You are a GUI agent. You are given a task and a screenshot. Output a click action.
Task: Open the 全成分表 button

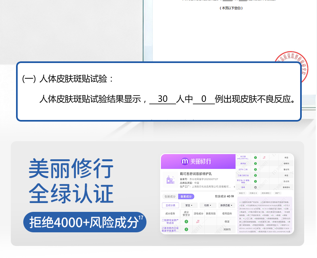171,205
